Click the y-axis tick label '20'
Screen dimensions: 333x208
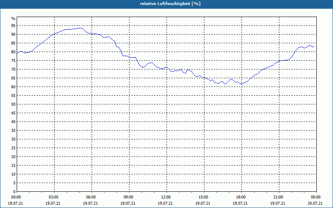[13, 157]
